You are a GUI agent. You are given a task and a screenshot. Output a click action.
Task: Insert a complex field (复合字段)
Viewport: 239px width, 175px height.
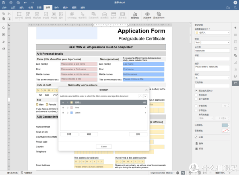click(x=123, y=16)
